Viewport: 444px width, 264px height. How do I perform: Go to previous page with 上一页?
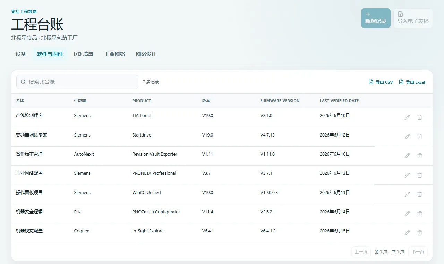361,251
